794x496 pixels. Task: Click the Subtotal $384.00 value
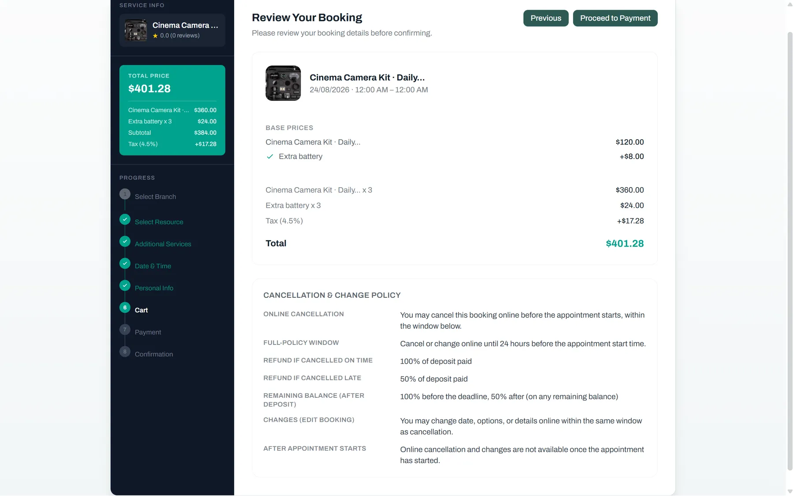click(205, 133)
